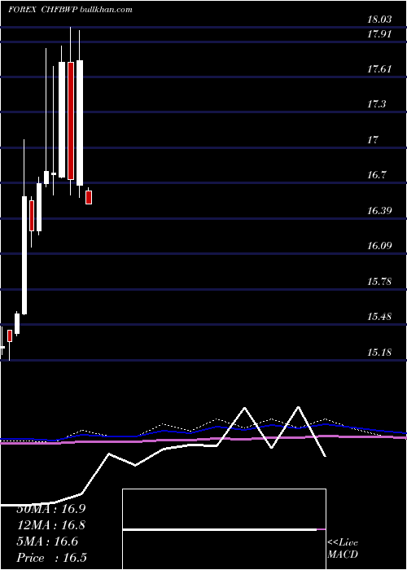Image resolution: width=407 pixels, height=570 pixels.
Task: Click the 50MA : 16.9 reading
Action: (51, 509)
